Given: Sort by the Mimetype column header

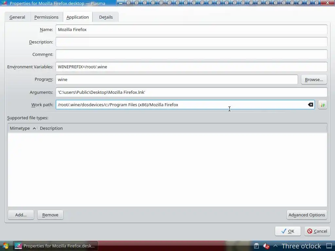Looking at the screenshot, I should click(23, 128).
